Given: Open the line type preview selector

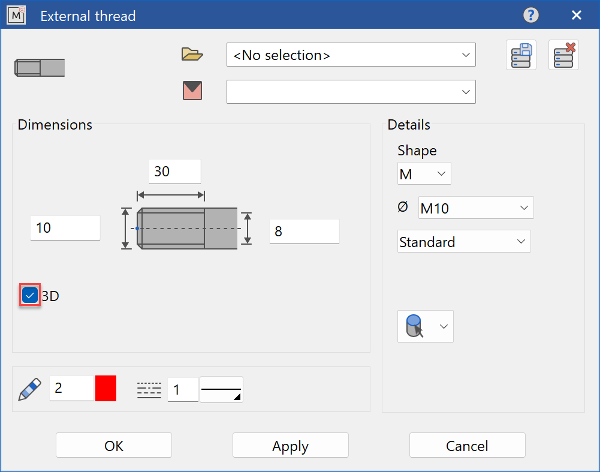Looking at the screenshot, I should [221, 389].
